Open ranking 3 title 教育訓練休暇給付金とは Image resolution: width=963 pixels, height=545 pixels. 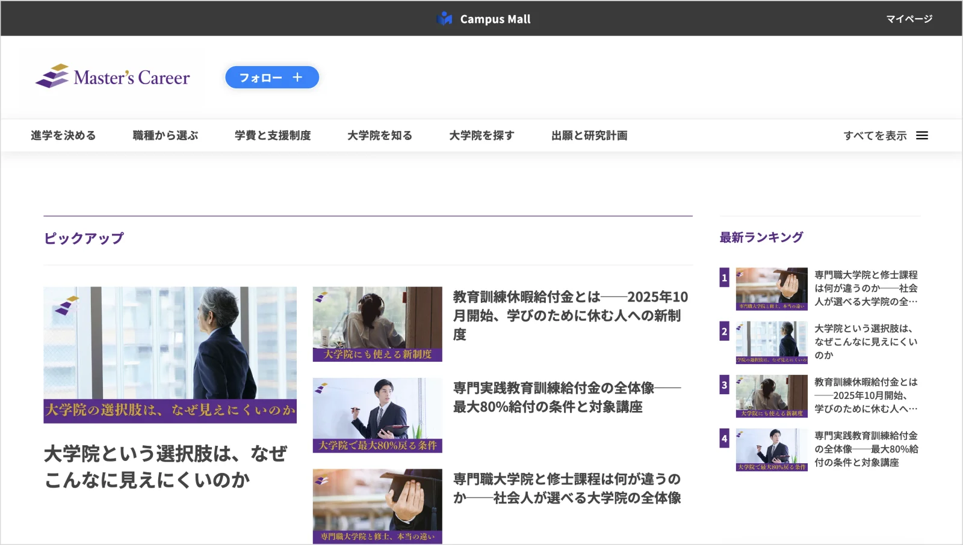866,395
